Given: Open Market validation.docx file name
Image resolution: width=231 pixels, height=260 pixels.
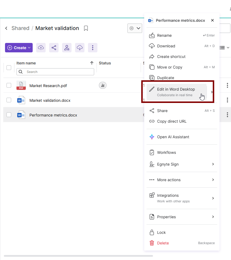Looking at the screenshot, I should click(x=50, y=101).
